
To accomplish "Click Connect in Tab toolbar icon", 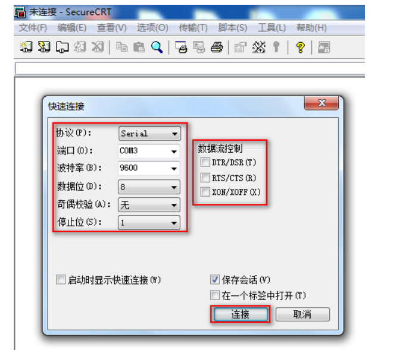I will [x=63, y=47].
